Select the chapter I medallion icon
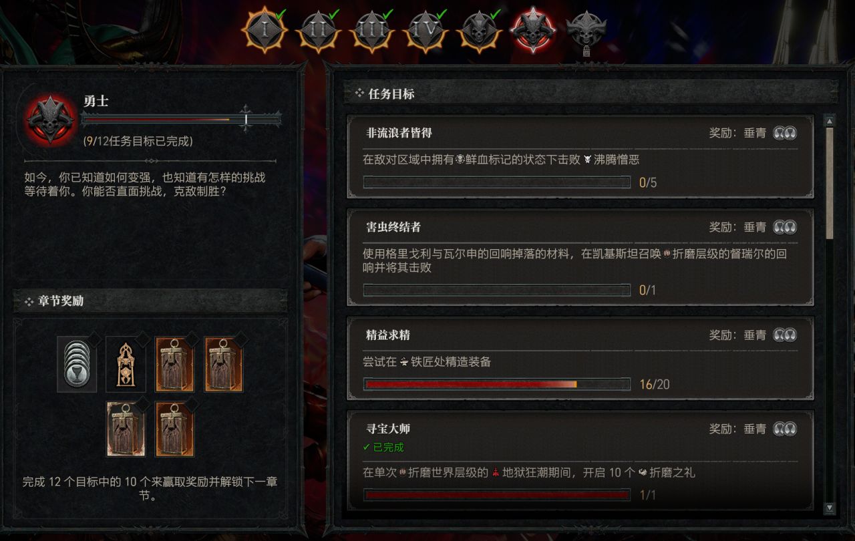Image resolution: width=855 pixels, height=541 pixels. coord(265,30)
